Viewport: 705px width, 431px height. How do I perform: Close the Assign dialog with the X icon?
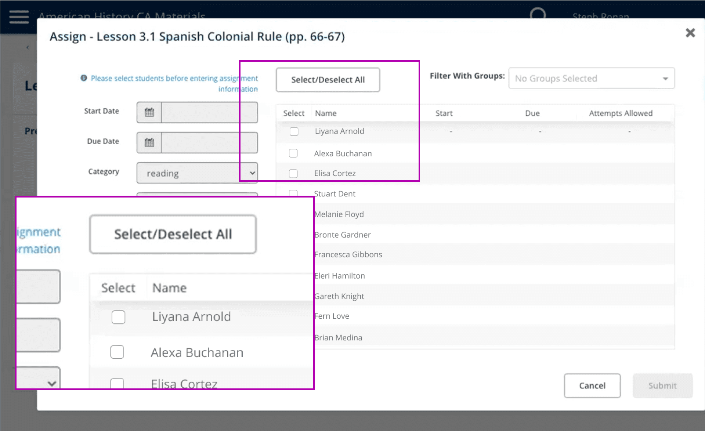tap(690, 33)
